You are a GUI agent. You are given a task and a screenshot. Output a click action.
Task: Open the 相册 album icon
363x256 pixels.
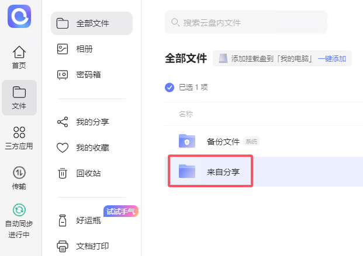[x=63, y=49]
